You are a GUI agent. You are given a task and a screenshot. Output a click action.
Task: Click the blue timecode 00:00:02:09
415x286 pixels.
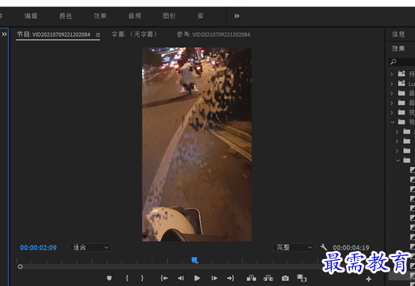pyautogui.click(x=38, y=248)
